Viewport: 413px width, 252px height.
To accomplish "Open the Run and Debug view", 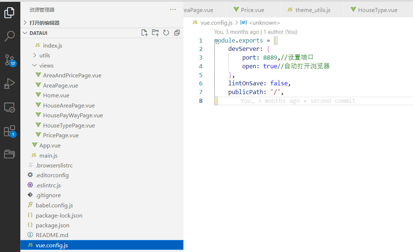I will [x=9, y=84].
